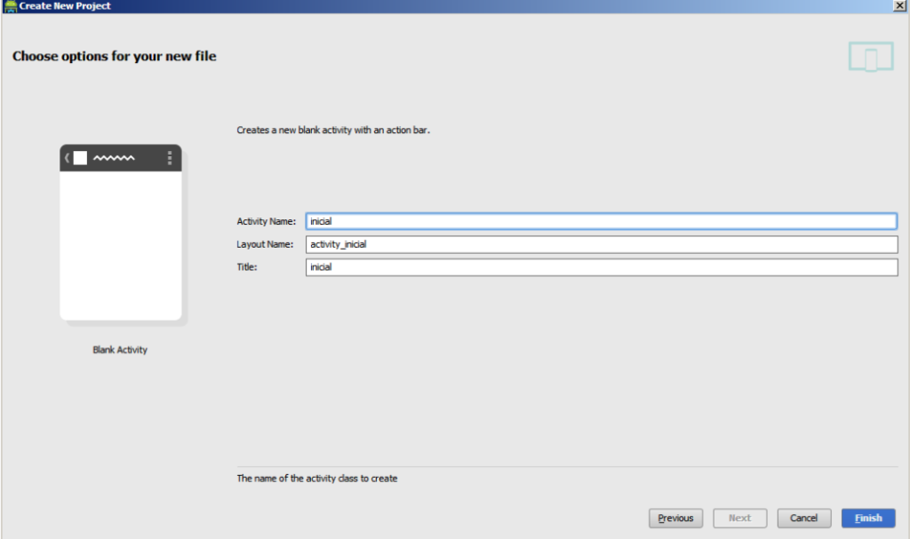Close the Create New Project dialog

[x=899, y=6]
